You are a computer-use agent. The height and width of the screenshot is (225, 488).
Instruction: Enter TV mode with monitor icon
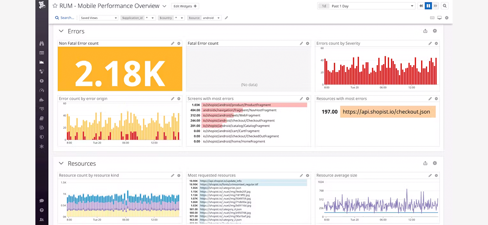[x=440, y=18]
